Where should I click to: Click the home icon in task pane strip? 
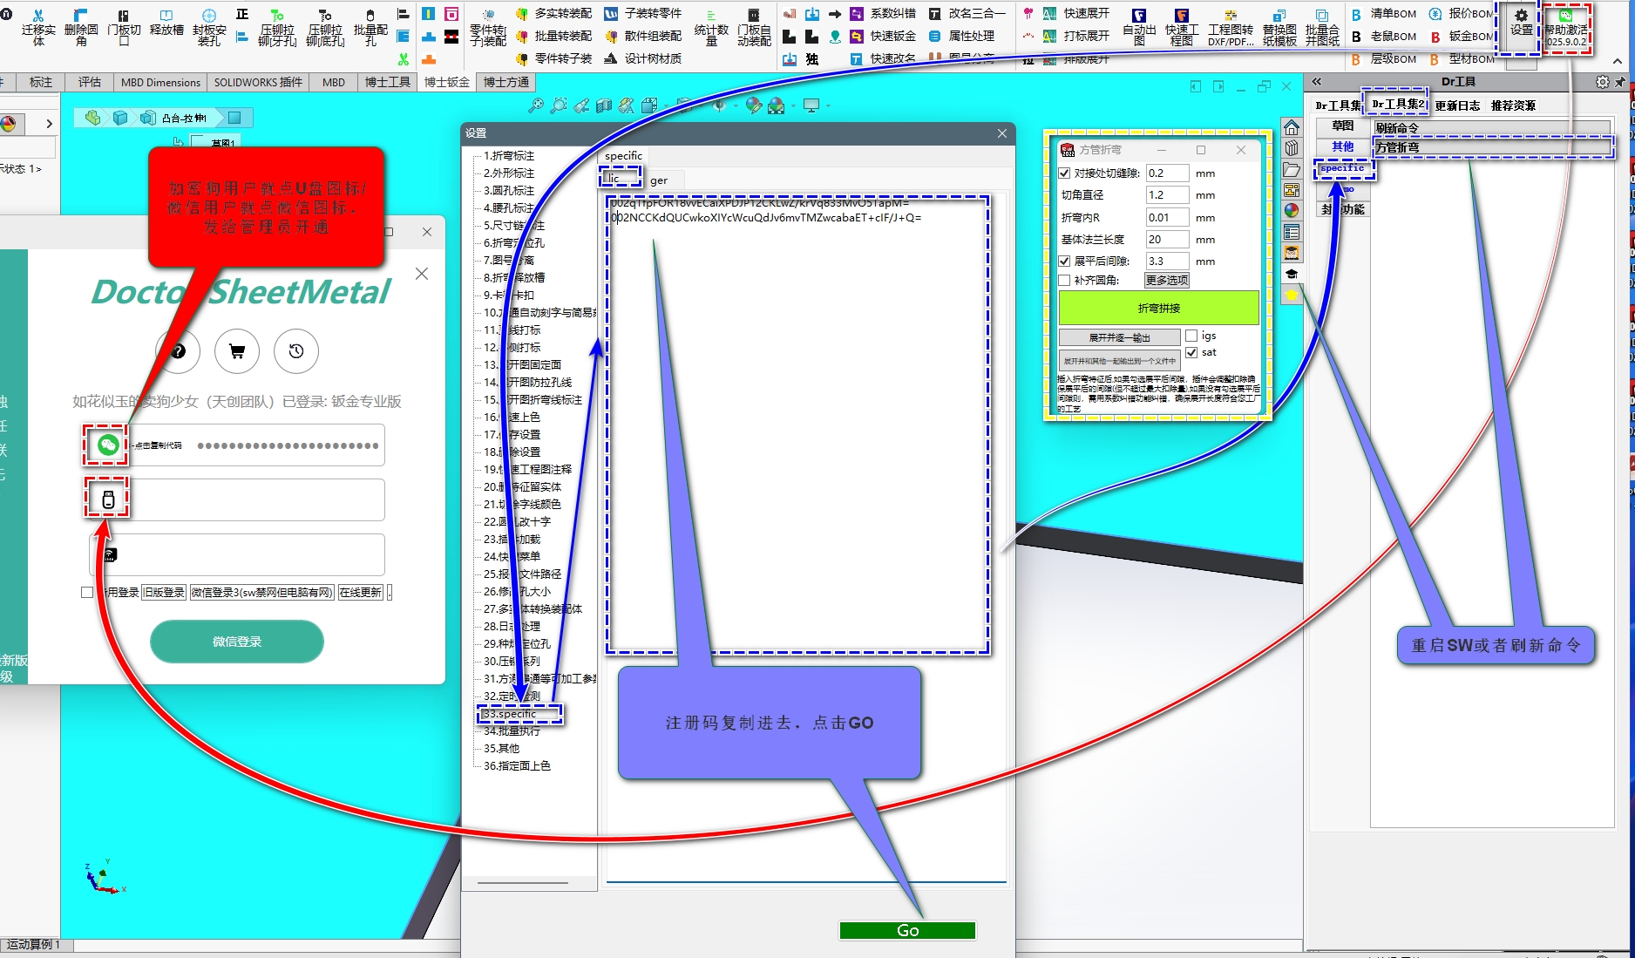coord(1292,128)
